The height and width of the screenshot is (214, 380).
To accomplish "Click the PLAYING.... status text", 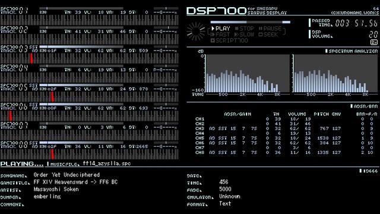I will pyautogui.click(x=22, y=164).
